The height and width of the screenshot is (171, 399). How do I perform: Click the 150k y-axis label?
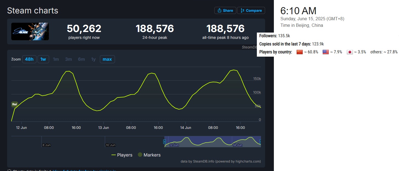click(257, 79)
